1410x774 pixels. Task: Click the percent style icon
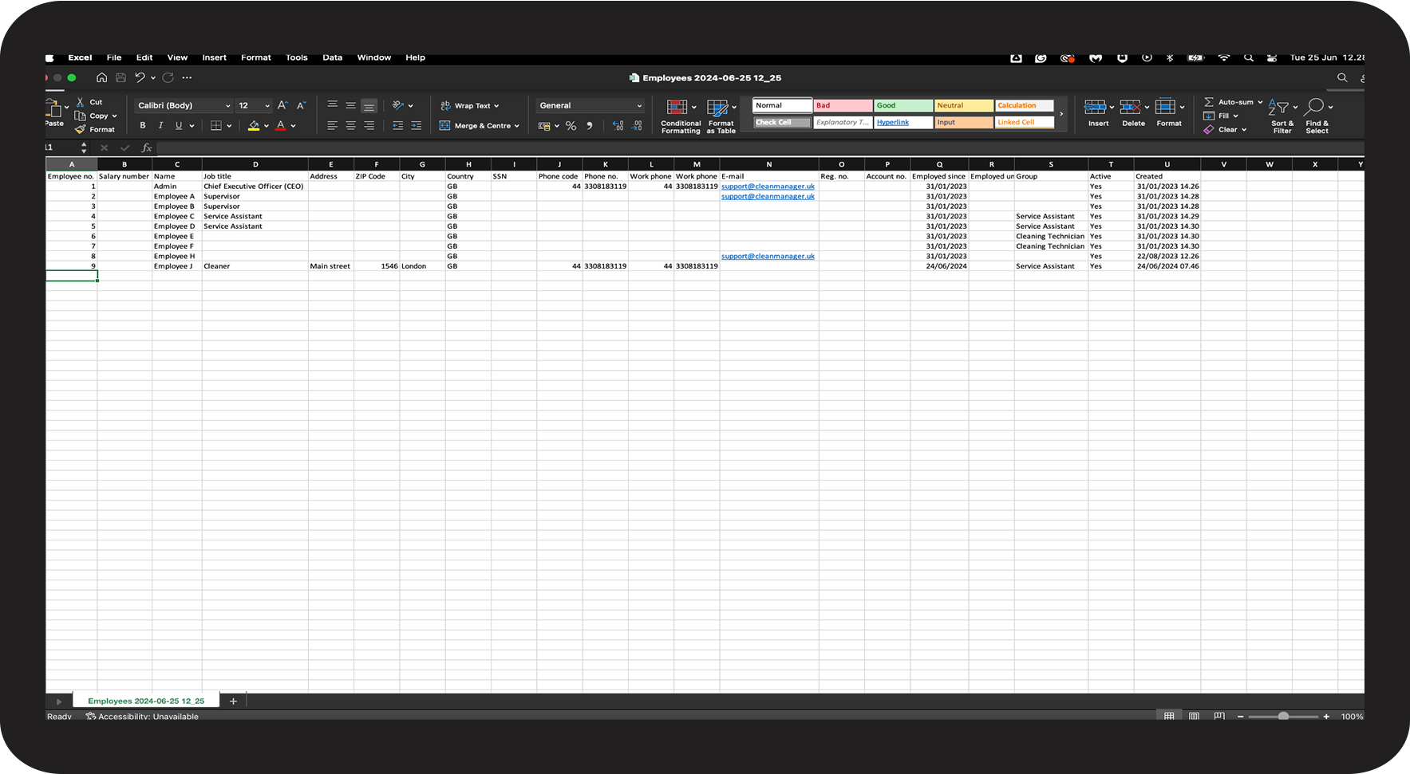571,126
